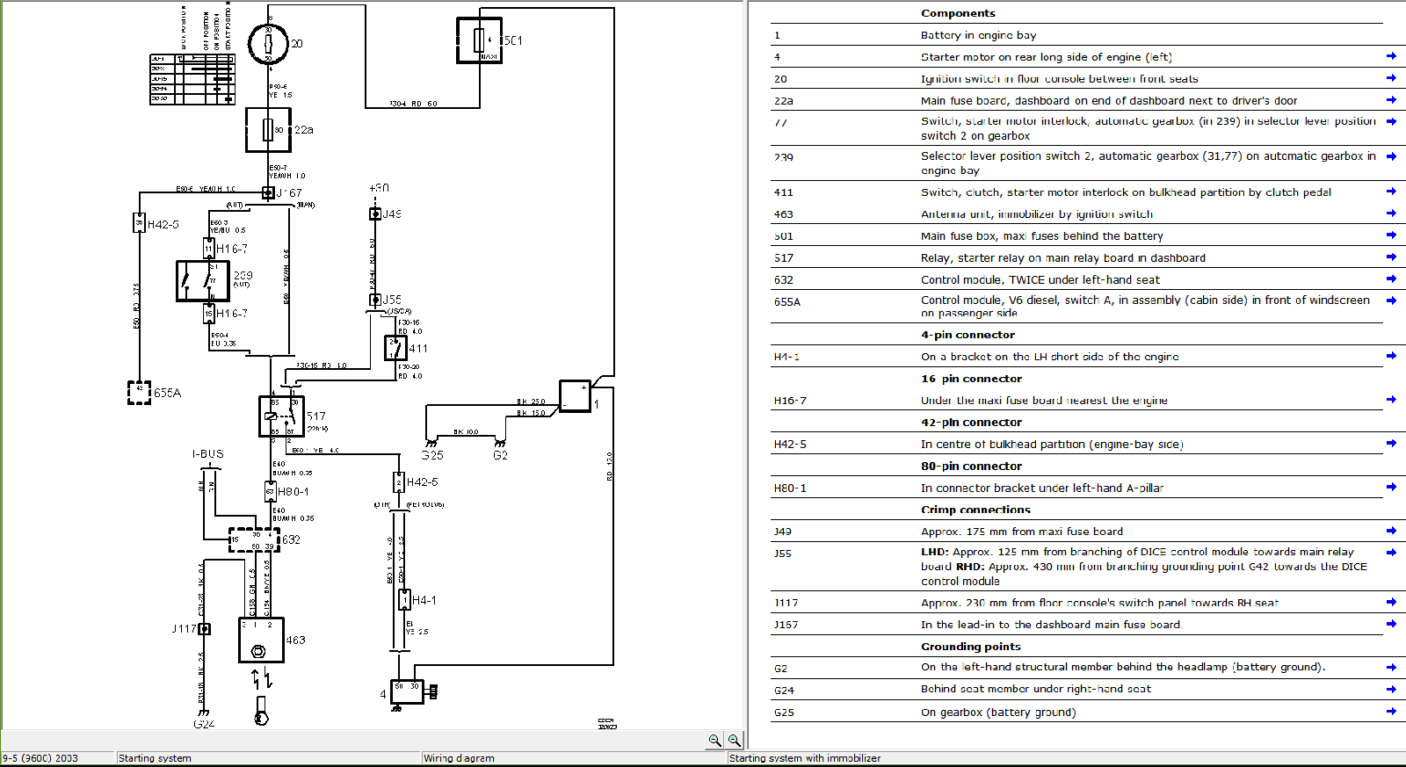Click starter relay 517 symbol in diagram
The image size is (1406, 767).
coord(281,416)
